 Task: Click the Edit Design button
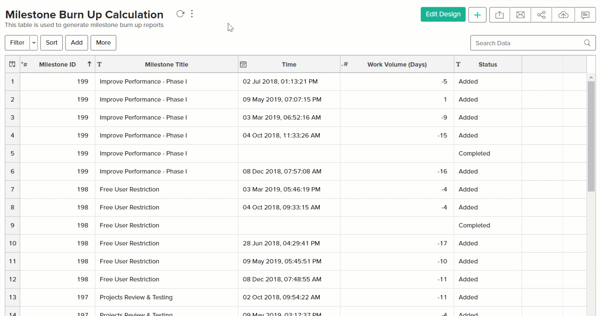[443, 14]
